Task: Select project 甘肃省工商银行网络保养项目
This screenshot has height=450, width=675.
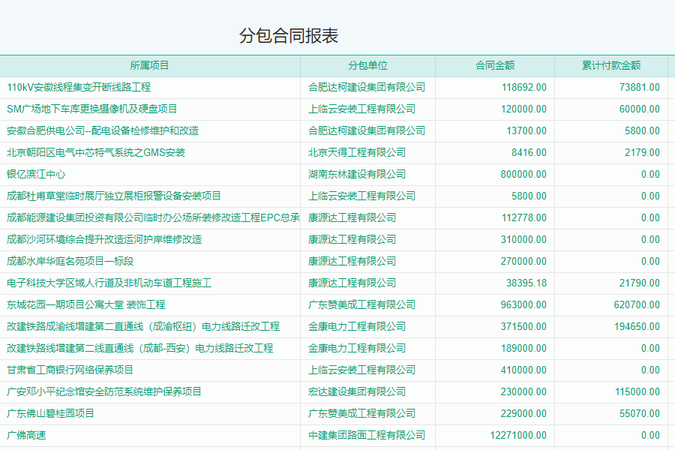Action: pos(70,370)
